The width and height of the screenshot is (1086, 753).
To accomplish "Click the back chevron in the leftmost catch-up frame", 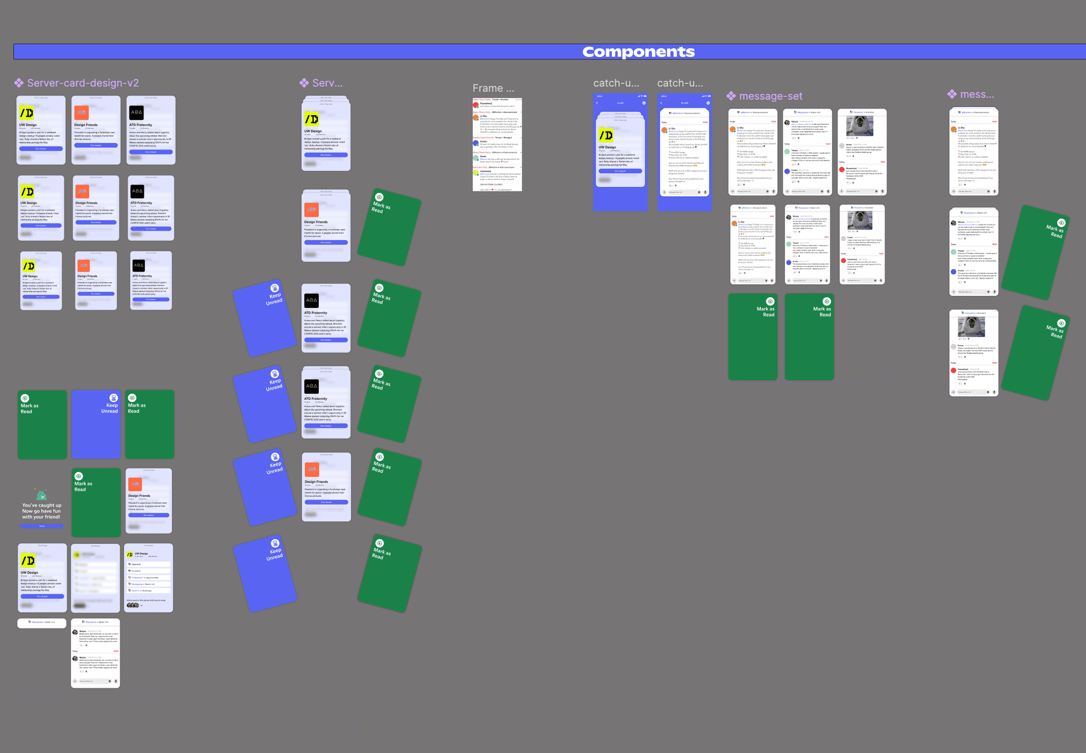I will click(597, 103).
